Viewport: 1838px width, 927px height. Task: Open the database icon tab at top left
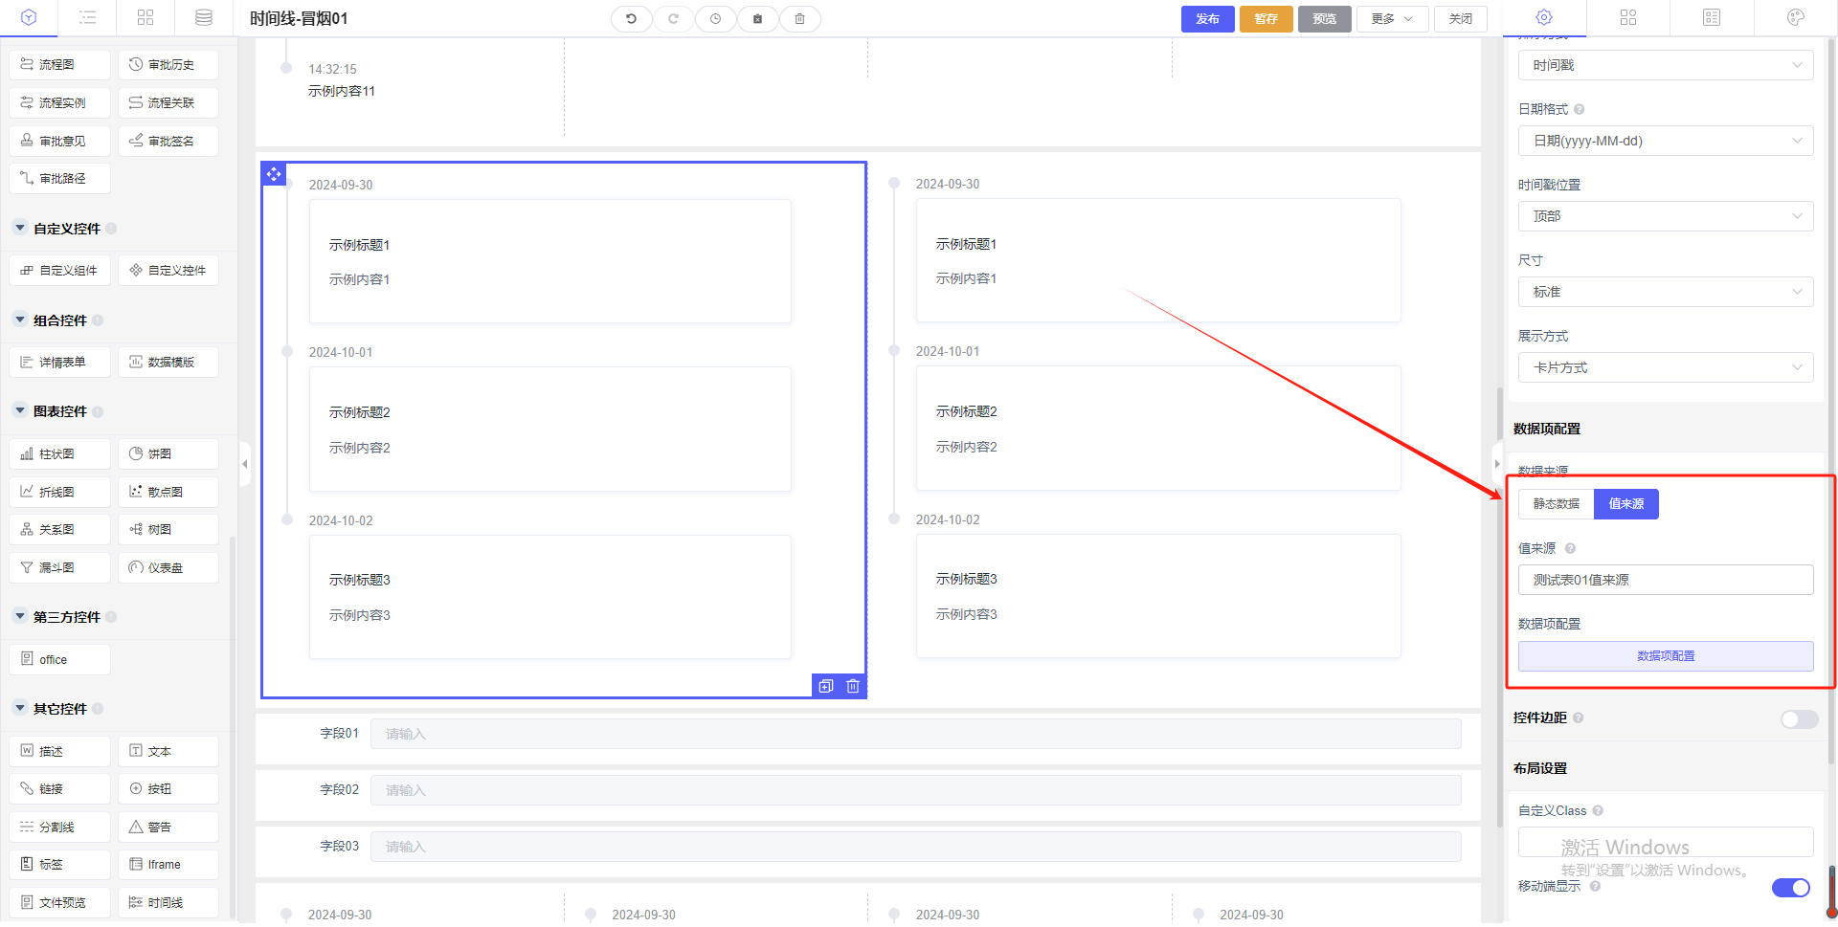coord(203,17)
